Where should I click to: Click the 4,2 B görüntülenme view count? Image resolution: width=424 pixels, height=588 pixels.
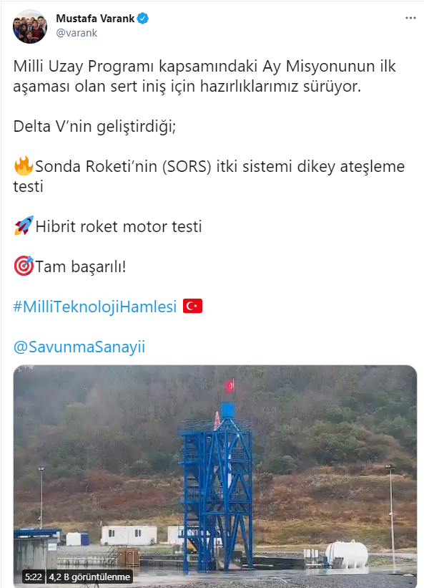point(89,577)
